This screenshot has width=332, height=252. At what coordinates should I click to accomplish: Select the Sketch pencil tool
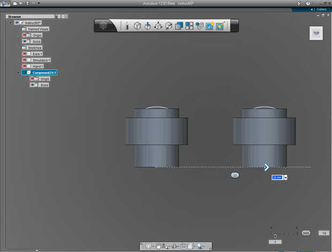pos(127,26)
